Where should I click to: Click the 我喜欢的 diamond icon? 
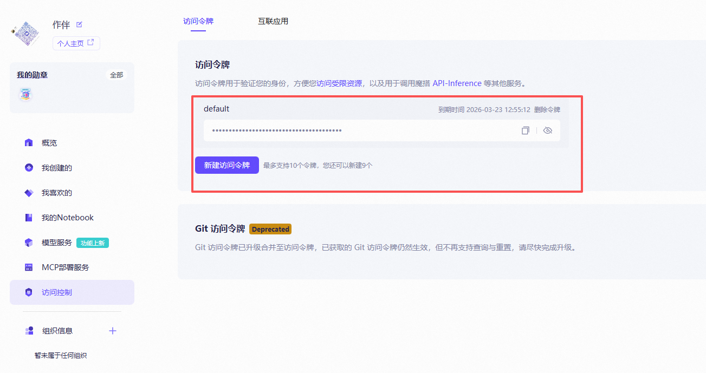point(28,192)
